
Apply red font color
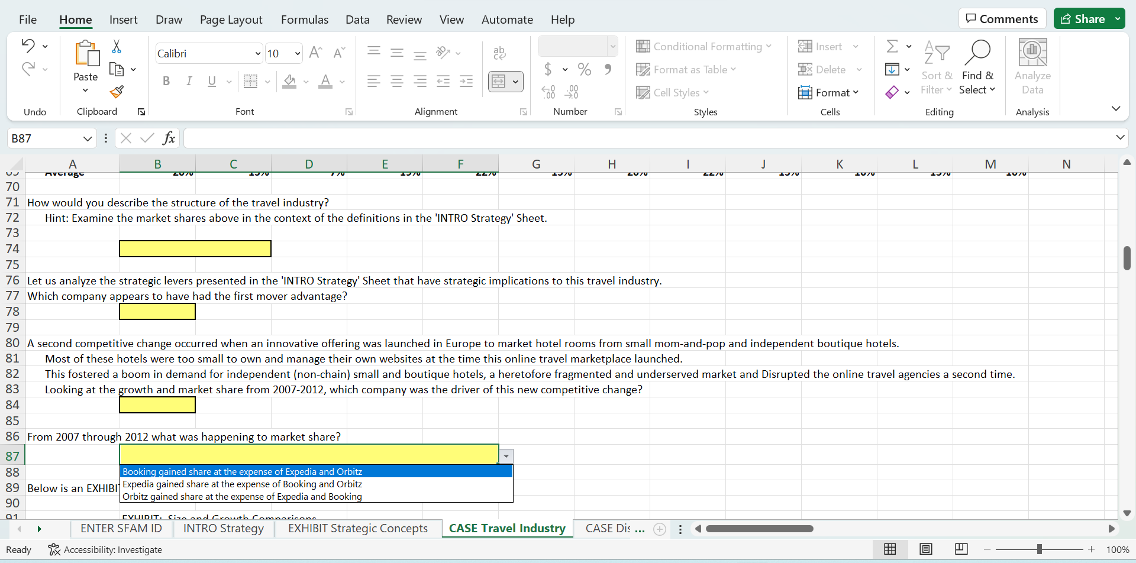coord(325,81)
